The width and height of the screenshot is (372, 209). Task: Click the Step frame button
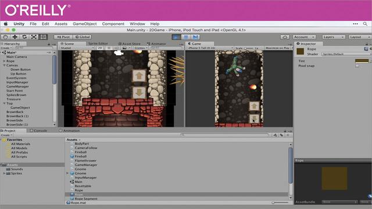click(195, 37)
